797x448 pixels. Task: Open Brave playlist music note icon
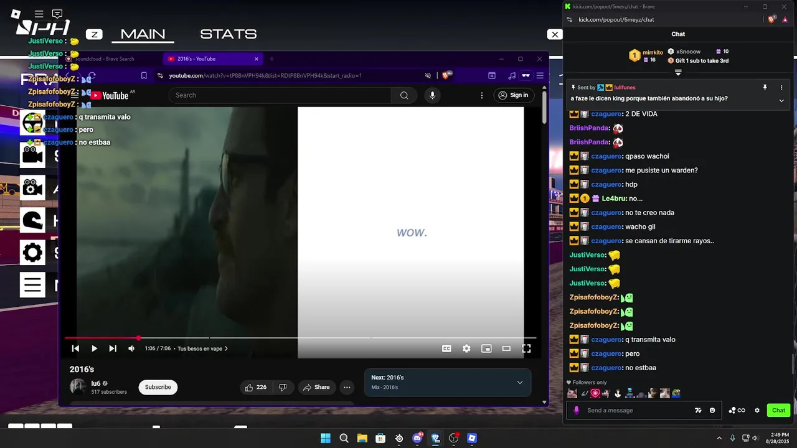pos(512,75)
